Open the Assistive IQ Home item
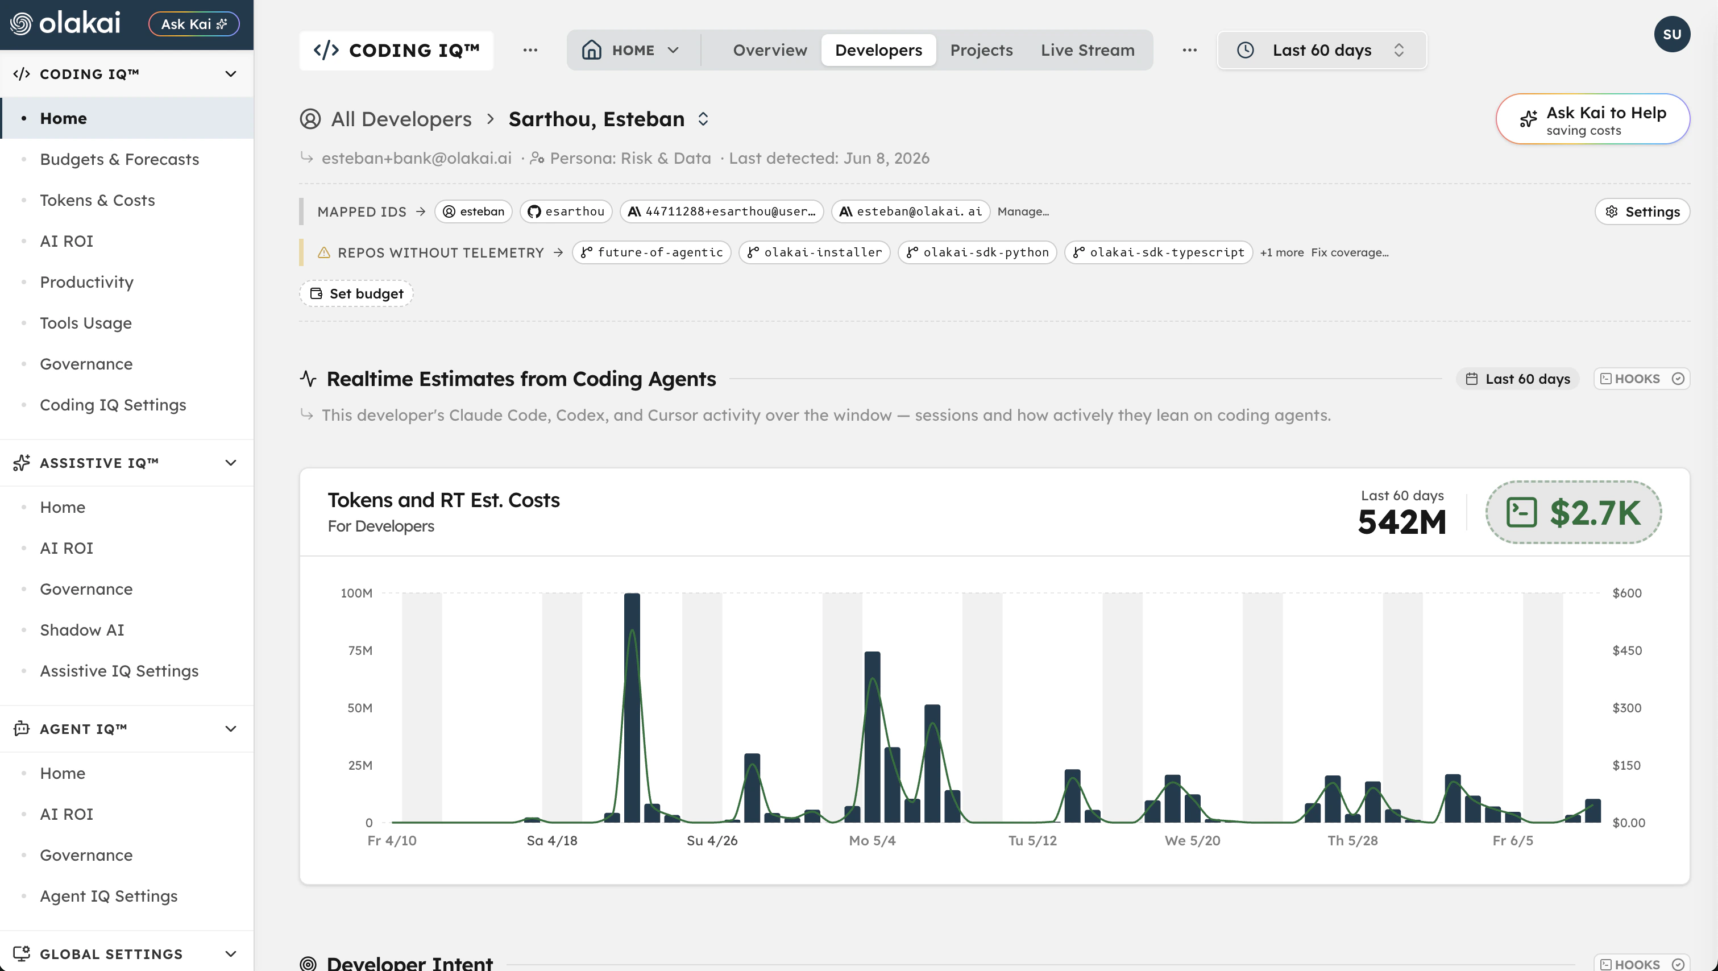 pyautogui.click(x=63, y=507)
